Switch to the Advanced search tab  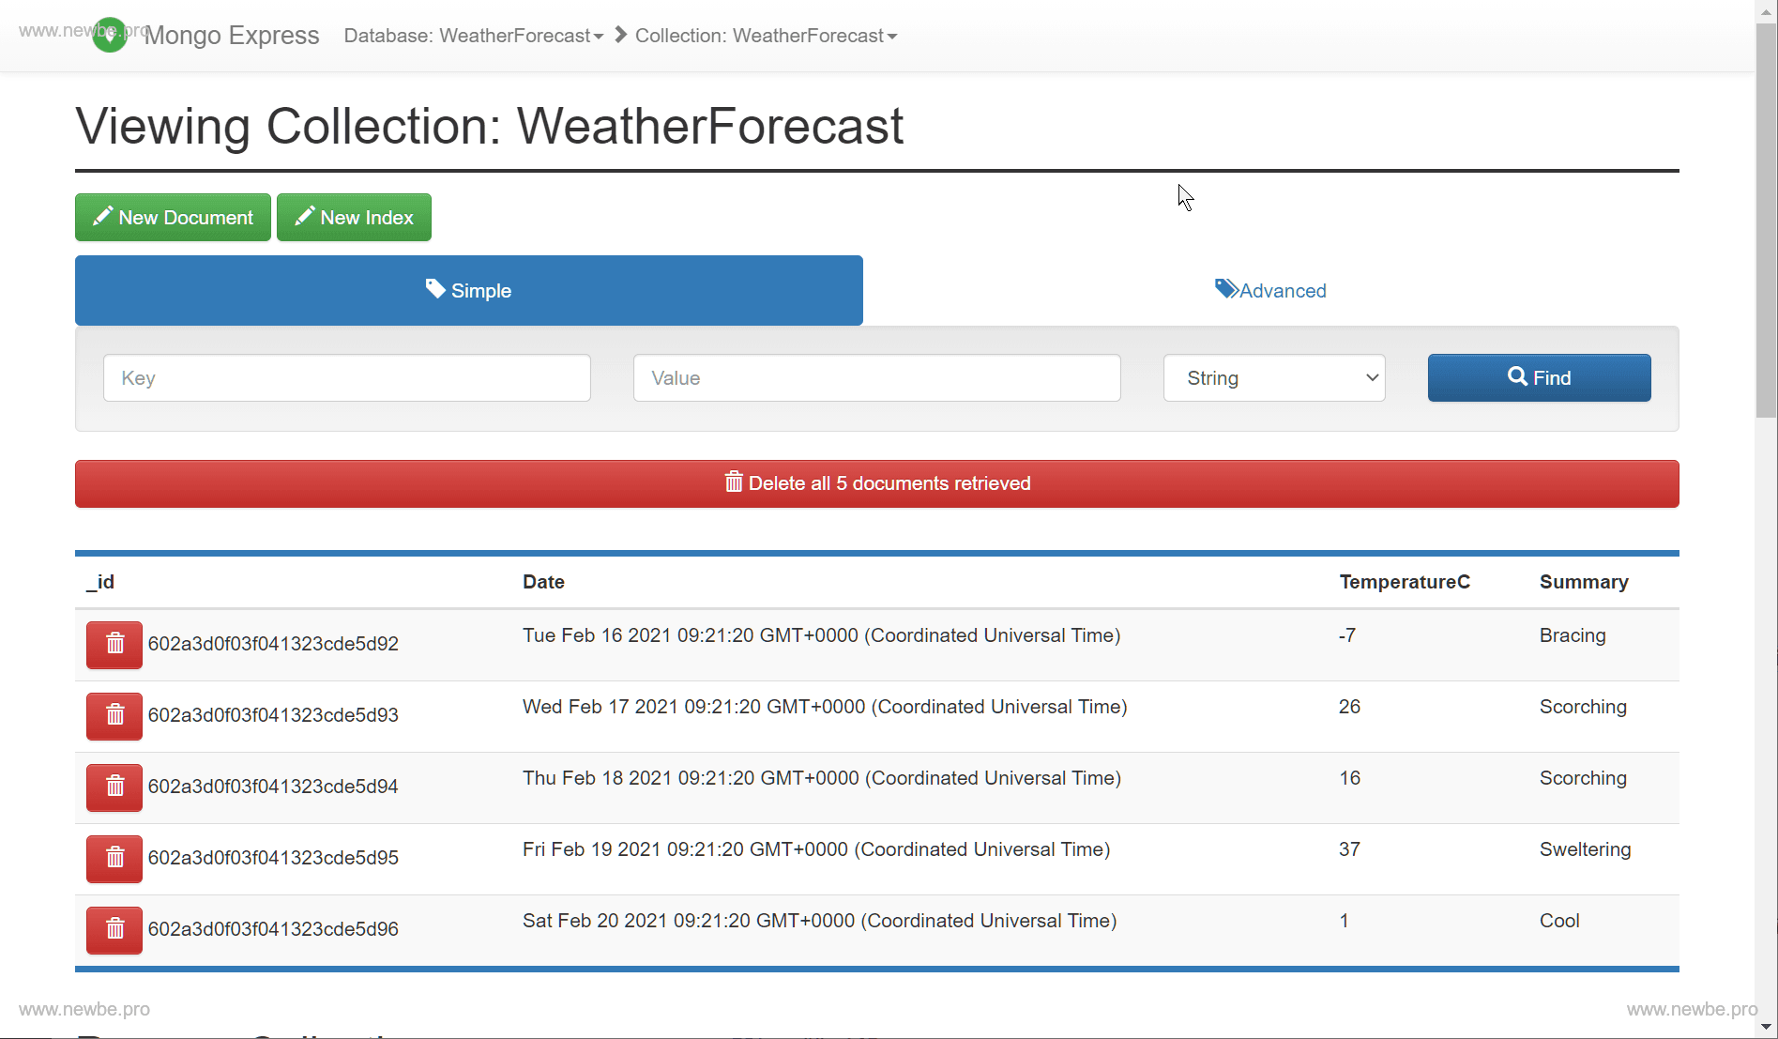click(1270, 291)
